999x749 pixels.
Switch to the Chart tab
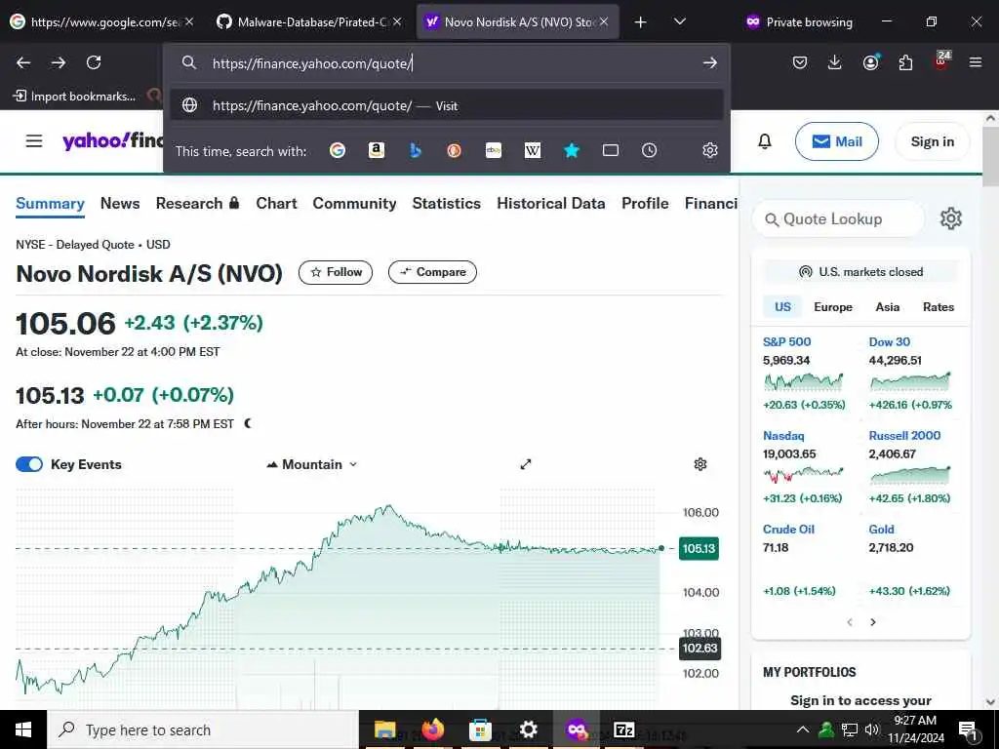tap(276, 203)
